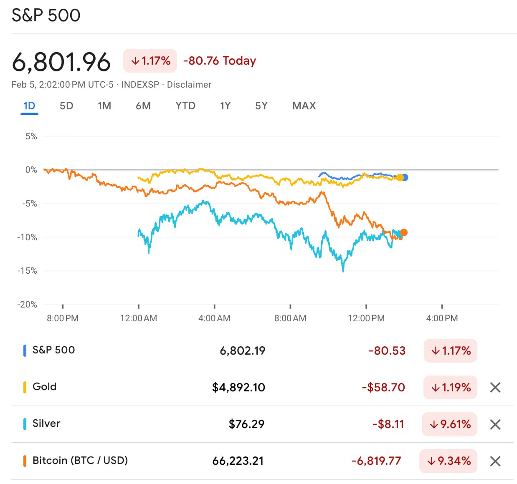Open the Silver row entry

pos(46,423)
